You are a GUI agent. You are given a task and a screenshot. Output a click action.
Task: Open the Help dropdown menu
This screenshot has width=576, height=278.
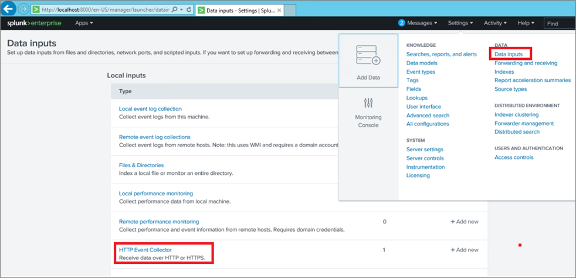[x=526, y=23]
